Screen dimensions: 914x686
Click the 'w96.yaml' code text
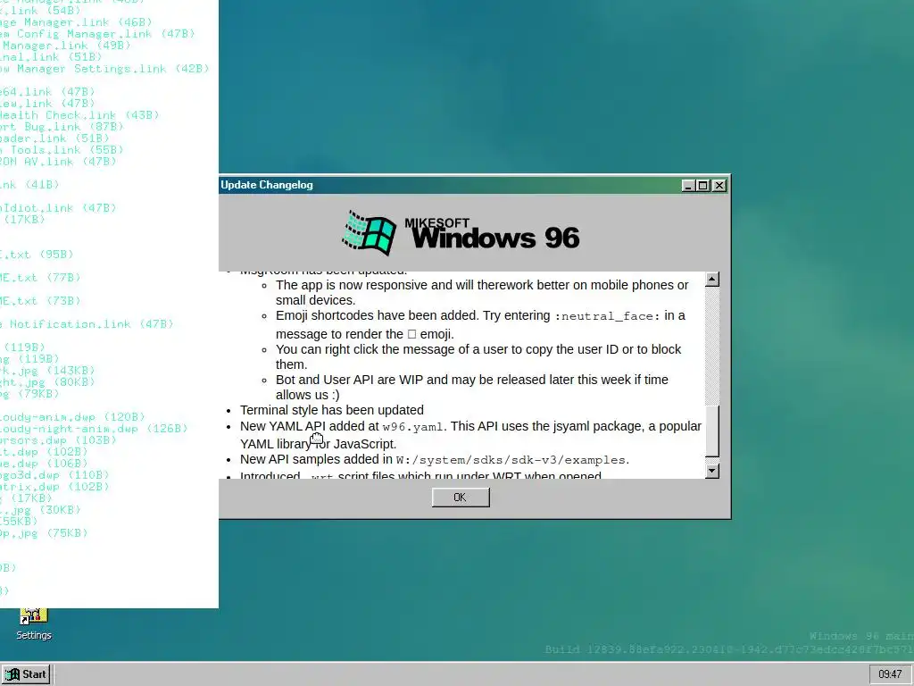(413, 427)
